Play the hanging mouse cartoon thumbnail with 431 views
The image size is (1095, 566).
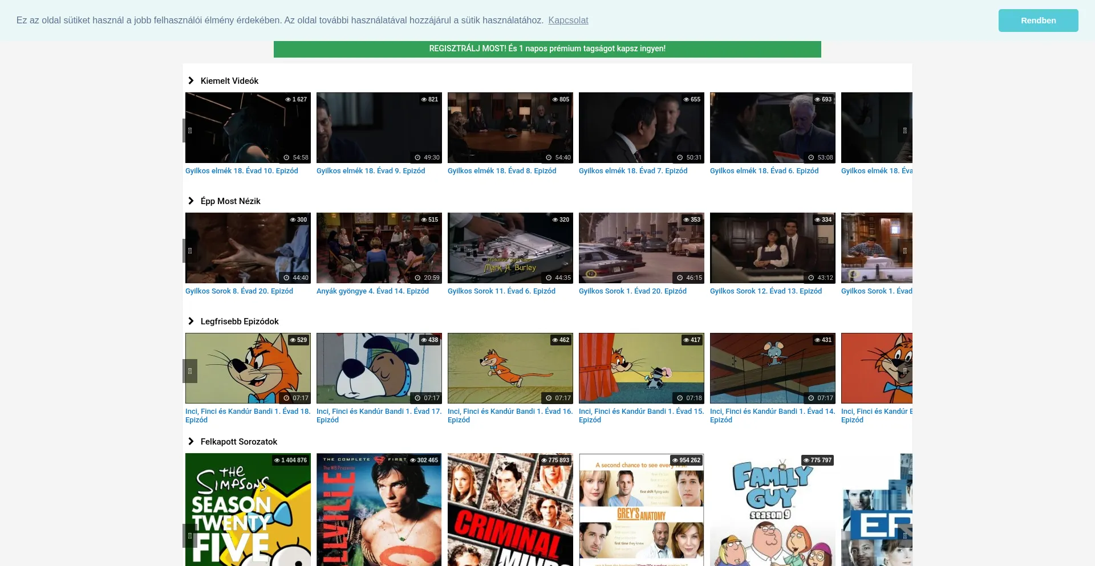[773, 368]
